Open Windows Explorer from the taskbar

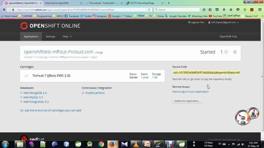coord(20,144)
